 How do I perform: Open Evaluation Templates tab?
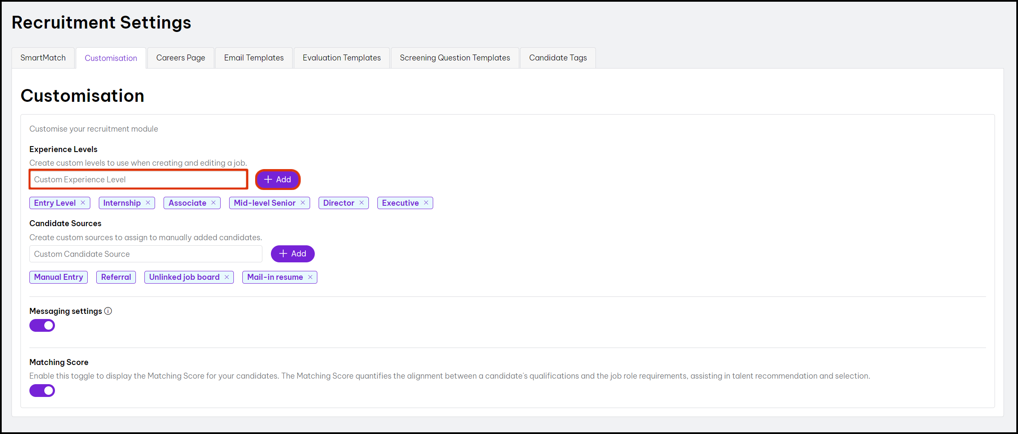(x=342, y=58)
